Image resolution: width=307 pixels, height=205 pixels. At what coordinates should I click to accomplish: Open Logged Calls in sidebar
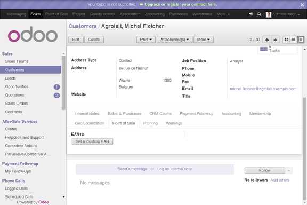point(17,188)
